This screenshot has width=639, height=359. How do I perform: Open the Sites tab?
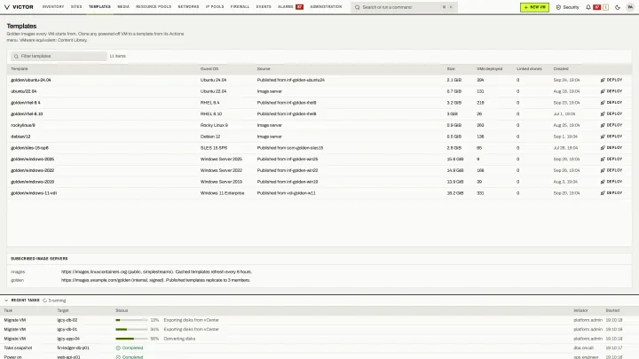click(x=76, y=7)
